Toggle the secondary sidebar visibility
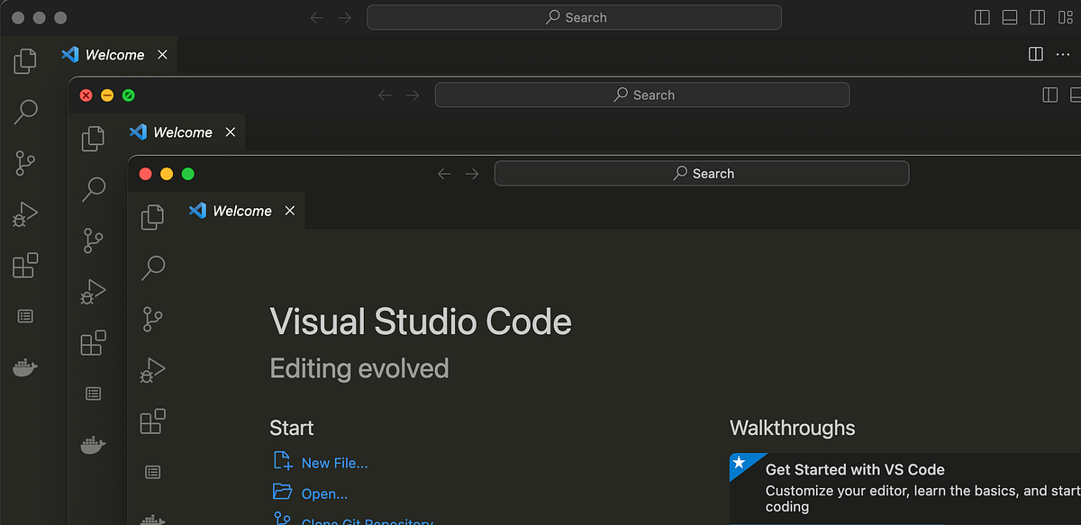 (1037, 17)
